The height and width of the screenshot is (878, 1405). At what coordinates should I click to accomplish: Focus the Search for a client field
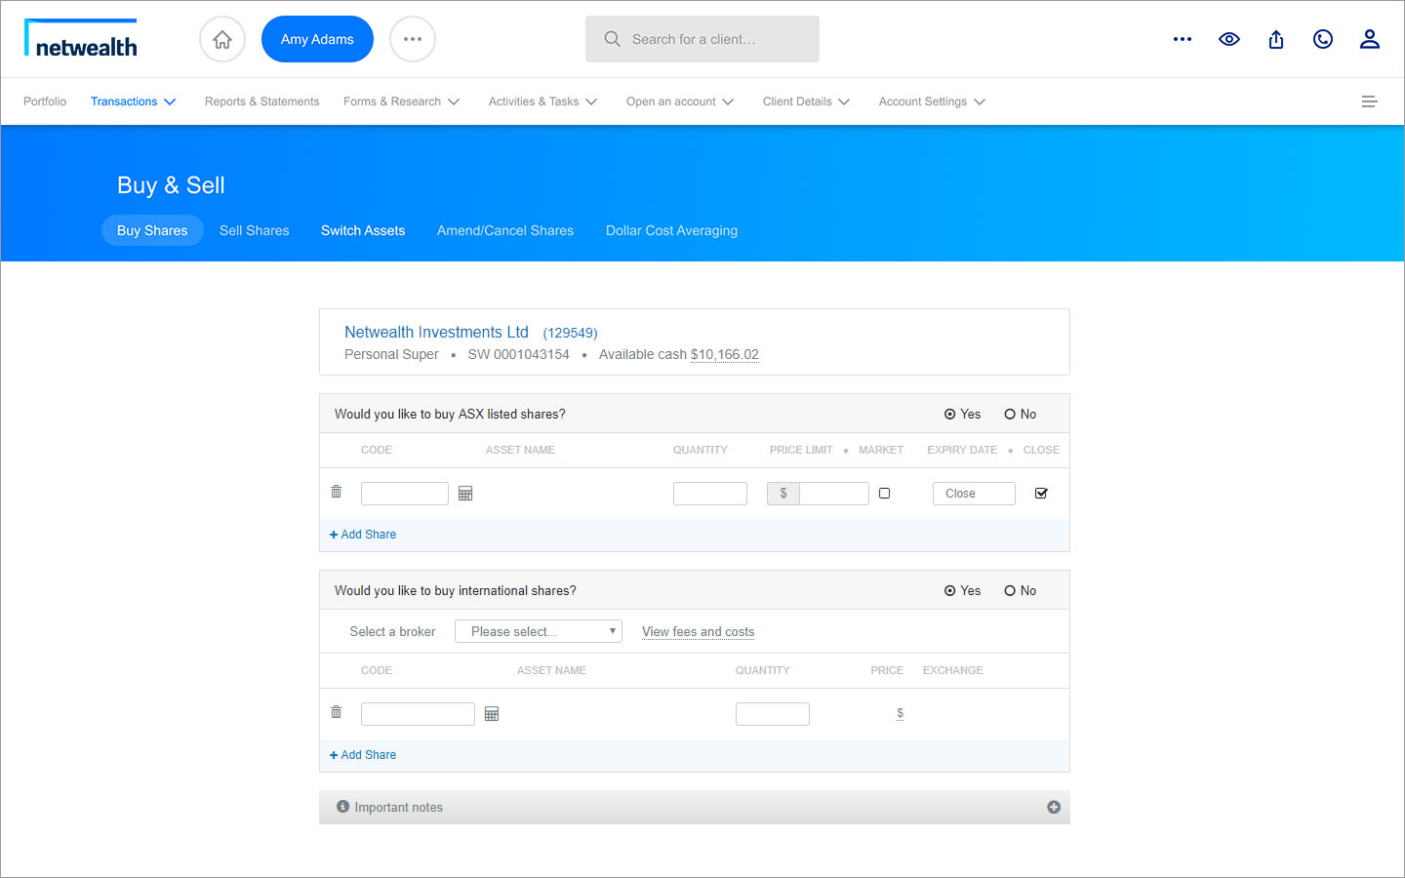[x=702, y=39]
